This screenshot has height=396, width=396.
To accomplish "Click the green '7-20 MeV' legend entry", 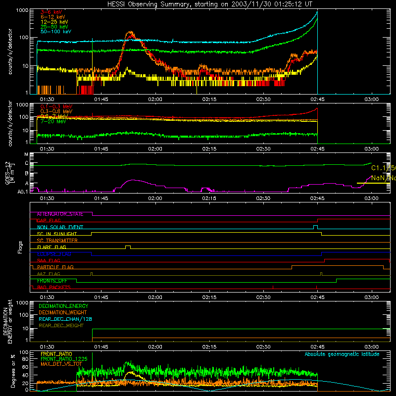I will (x=53, y=121).
